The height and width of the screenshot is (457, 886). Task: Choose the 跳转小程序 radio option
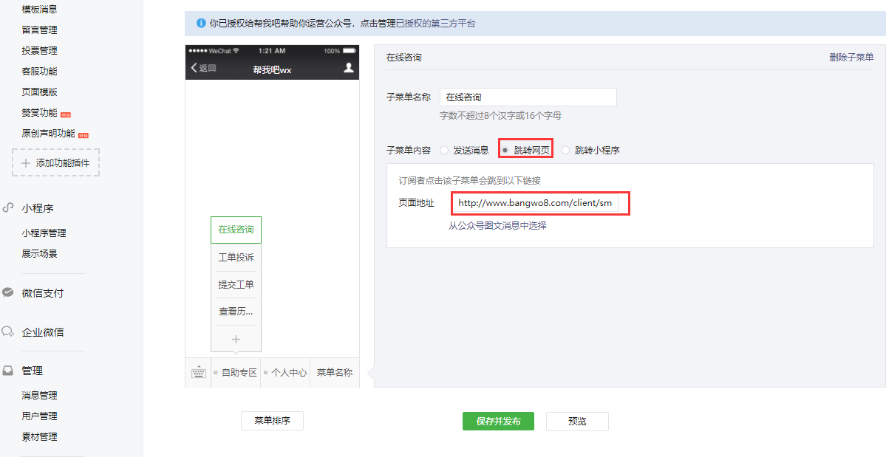coord(566,150)
